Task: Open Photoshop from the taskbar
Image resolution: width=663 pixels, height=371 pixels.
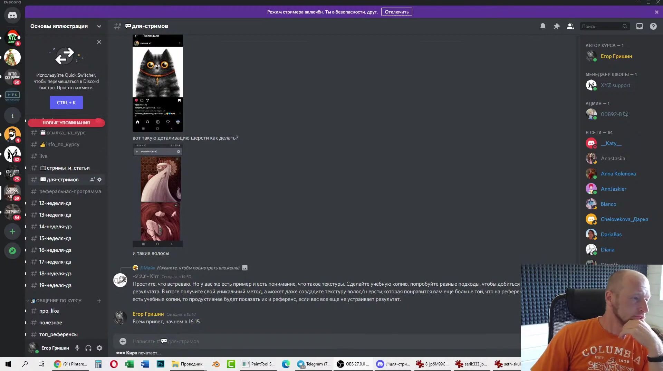Action: (161, 364)
